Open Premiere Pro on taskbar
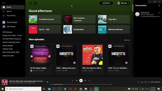 click(x=54, y=89)
